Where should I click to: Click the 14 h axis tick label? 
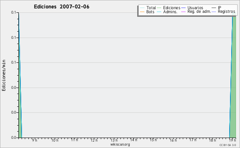tap(134, 140)
